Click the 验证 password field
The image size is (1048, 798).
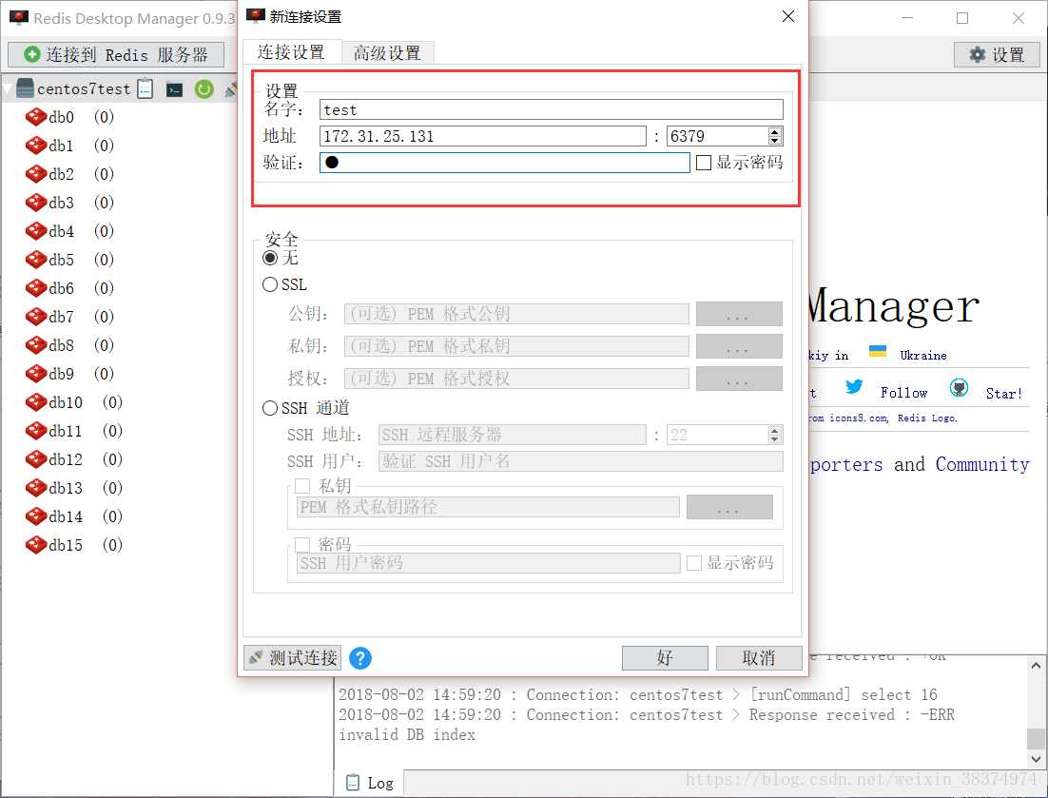505,163
